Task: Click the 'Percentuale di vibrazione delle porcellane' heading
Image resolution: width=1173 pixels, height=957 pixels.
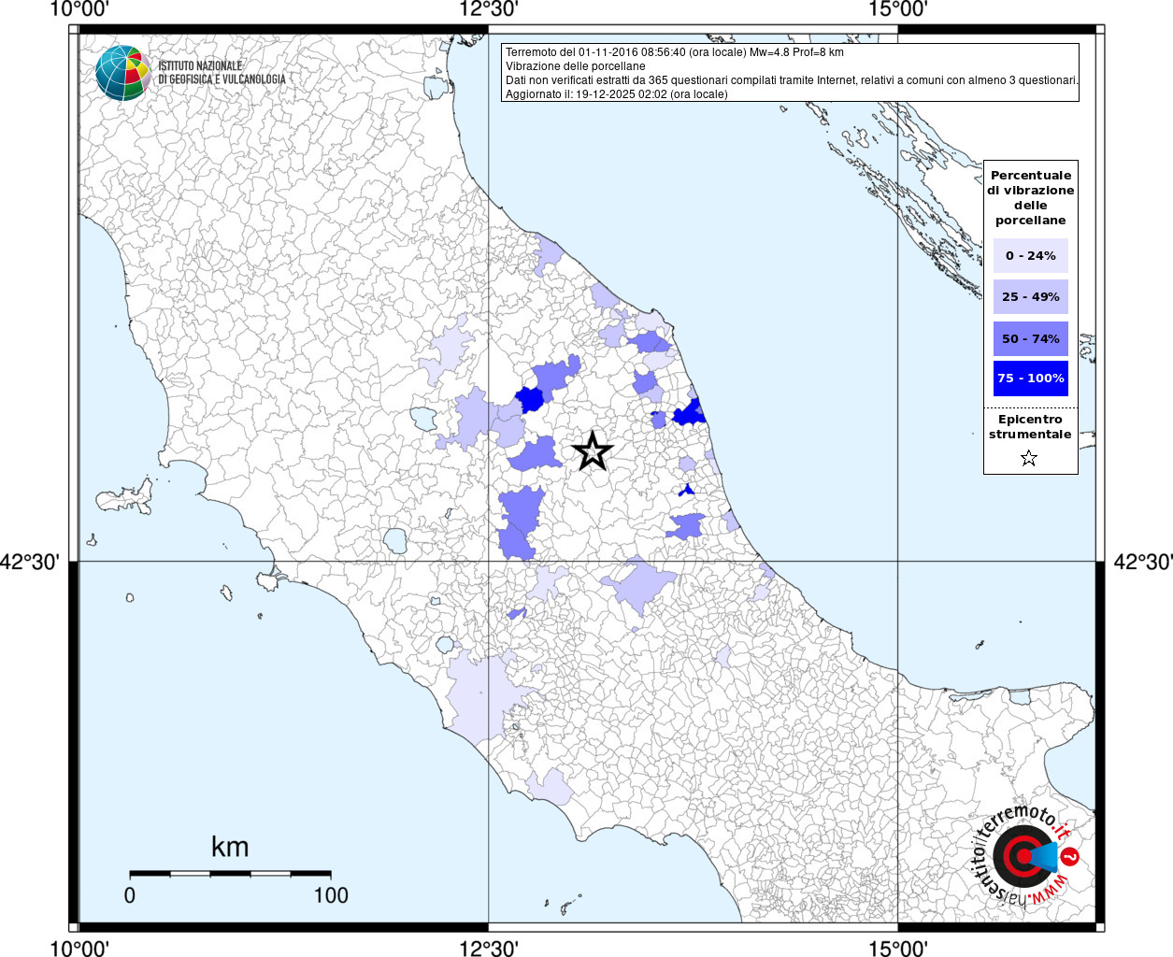Action: click(1030, 197)
